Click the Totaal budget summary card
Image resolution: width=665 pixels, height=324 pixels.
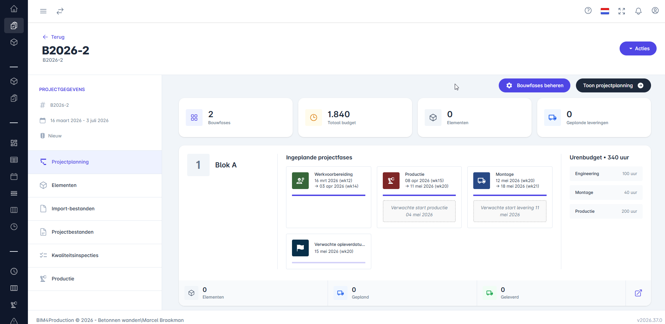[x=355, y=118]
